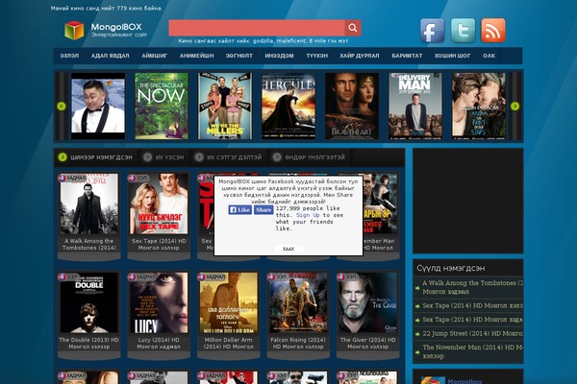
Task: Select the ӨНДӨР ҮНЭЛГЭЭТЭЙ tab
Action: [x=309, y=157]
